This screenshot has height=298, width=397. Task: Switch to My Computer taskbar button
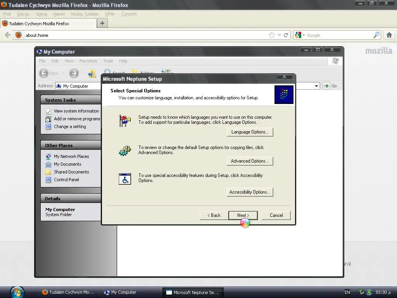tap(130, 292)
